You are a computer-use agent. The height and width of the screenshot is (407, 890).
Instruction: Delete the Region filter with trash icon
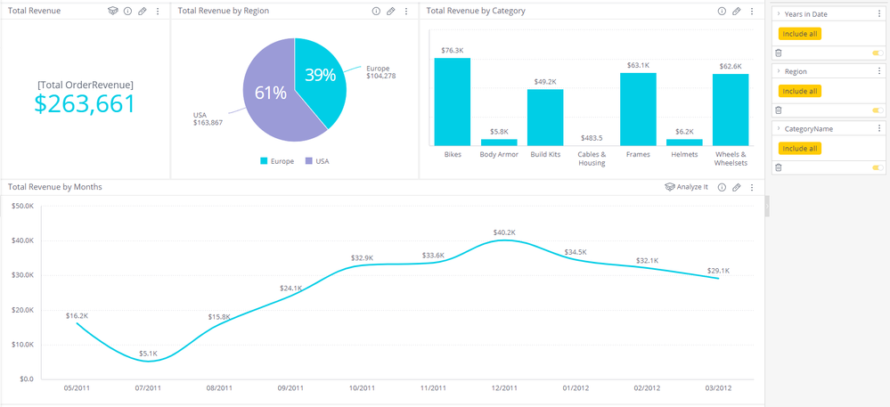point(779,110)
